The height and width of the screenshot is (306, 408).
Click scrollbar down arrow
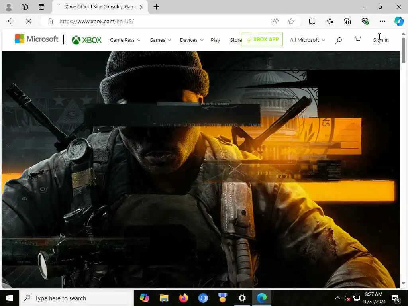[x=403, y=283]
